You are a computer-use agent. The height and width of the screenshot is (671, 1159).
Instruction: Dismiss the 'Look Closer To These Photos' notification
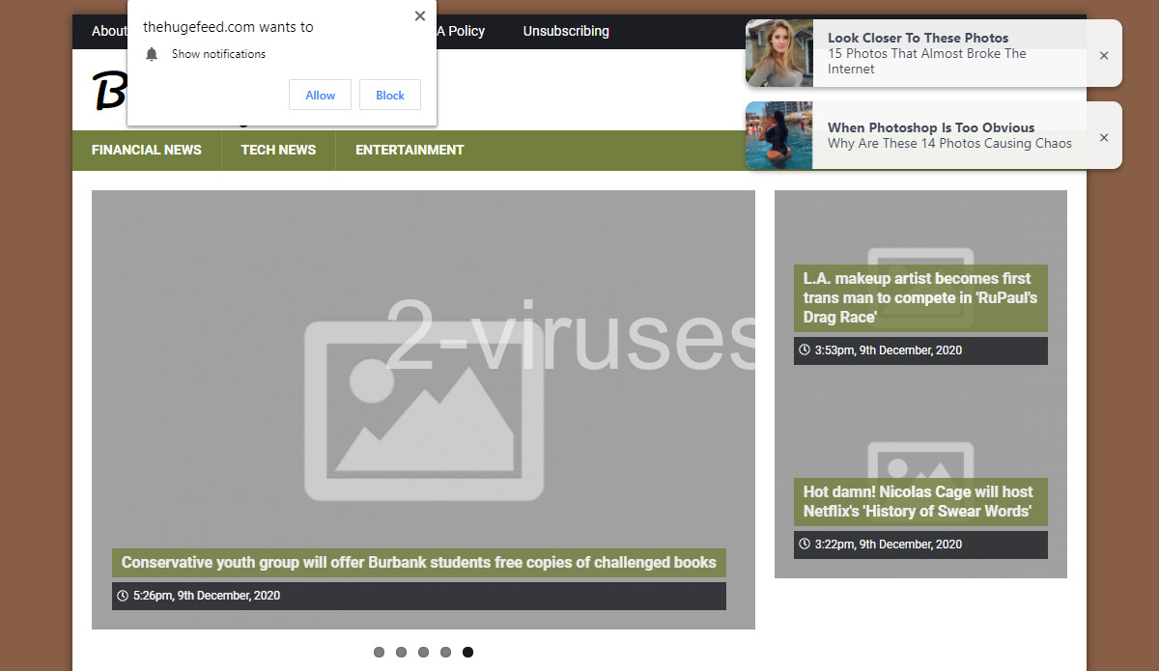(1103, 55)
